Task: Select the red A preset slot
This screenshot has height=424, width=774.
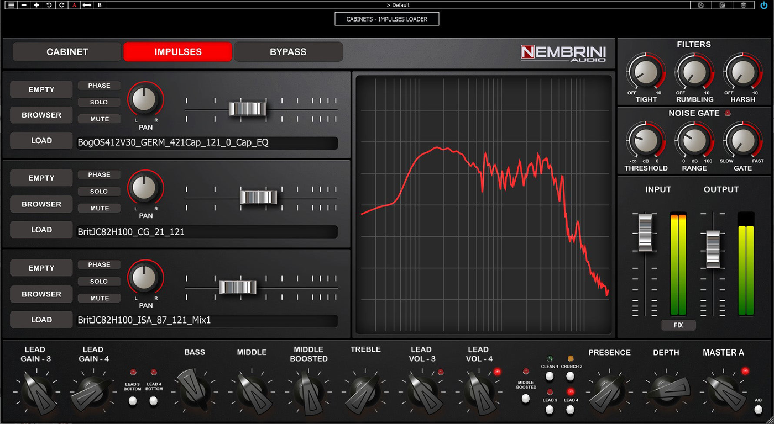Action: [74, 5]
